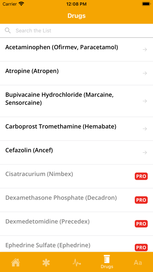This screenshot has width=153, height=272.
Task: Tap PRO badge beside Dexamethasone Phosphate
Action: coord(141,200)
